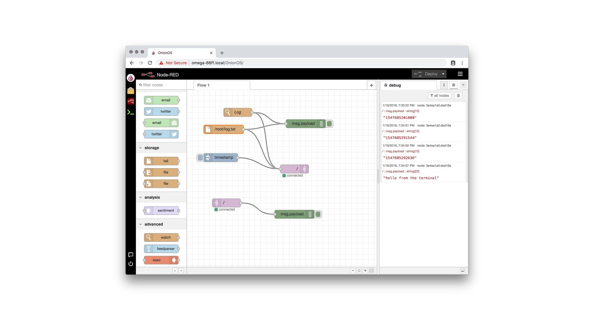The width and height of the screenshot is (594, 334).
Task: Click the Not Secure warning
Action: point(173,63)
